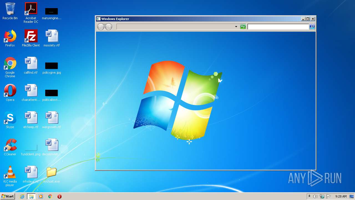Open the FileZilla Client shortcut
This screenshot has width=355, height=200.
click(31, 38)
